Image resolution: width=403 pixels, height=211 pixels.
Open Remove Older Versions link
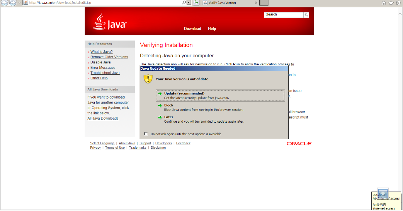pyautogui.click(x=109, y=57)
